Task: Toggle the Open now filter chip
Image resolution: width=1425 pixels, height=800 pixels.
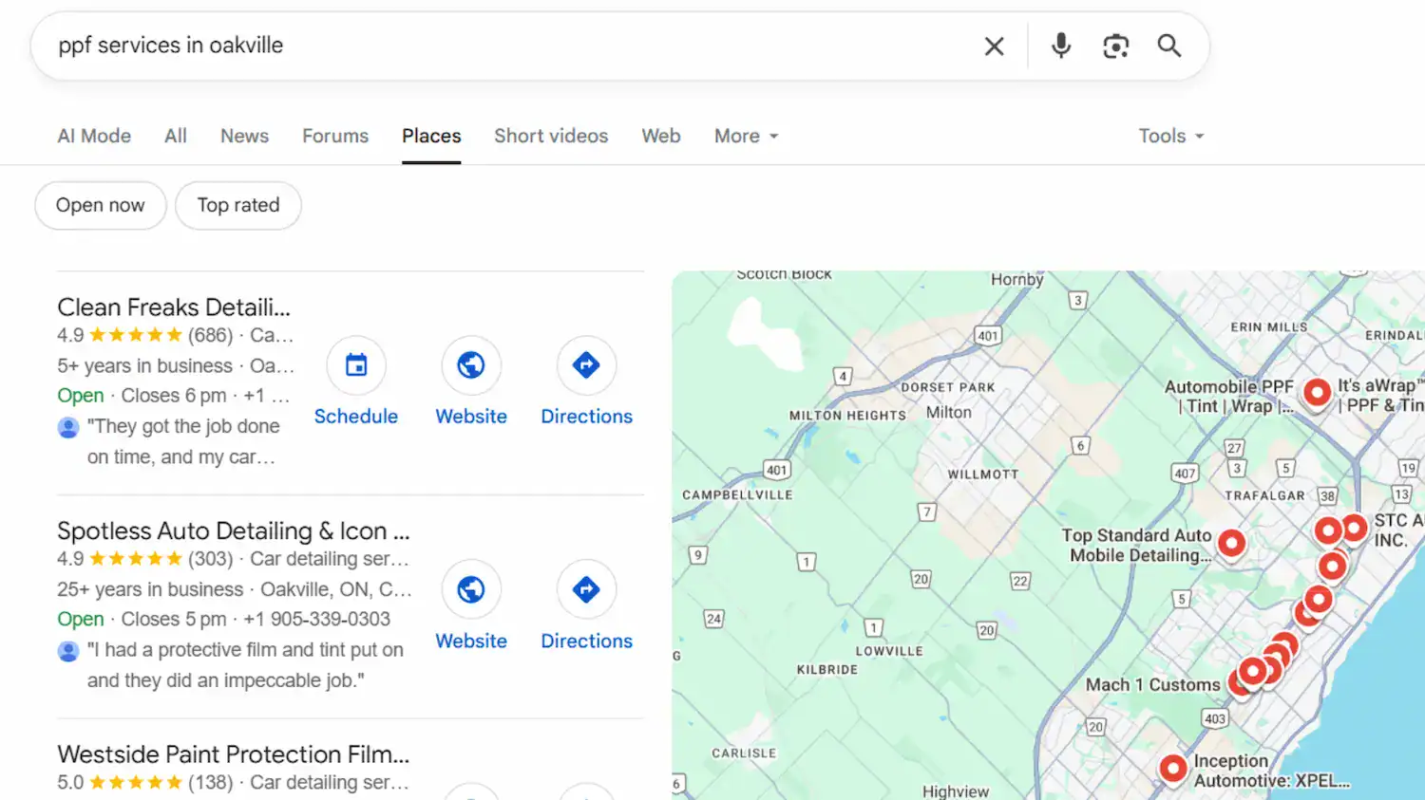Action: [101, 205]
